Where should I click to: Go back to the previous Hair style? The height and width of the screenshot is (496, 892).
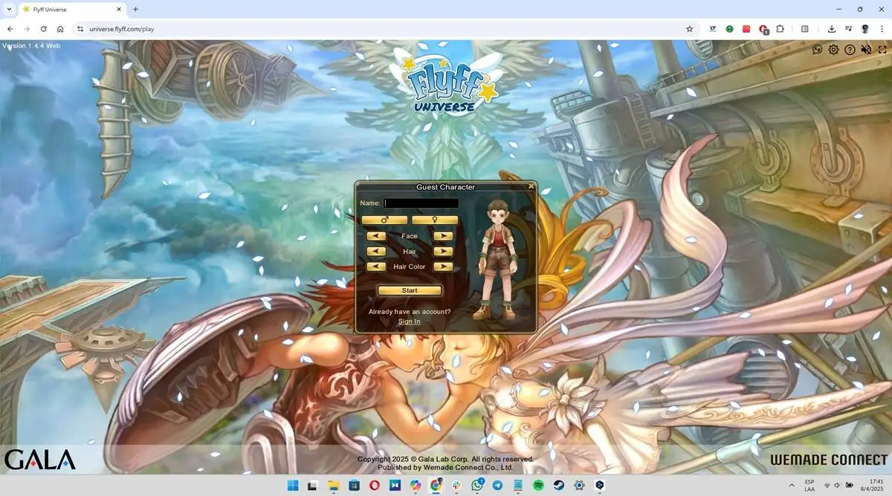[376, 251]
